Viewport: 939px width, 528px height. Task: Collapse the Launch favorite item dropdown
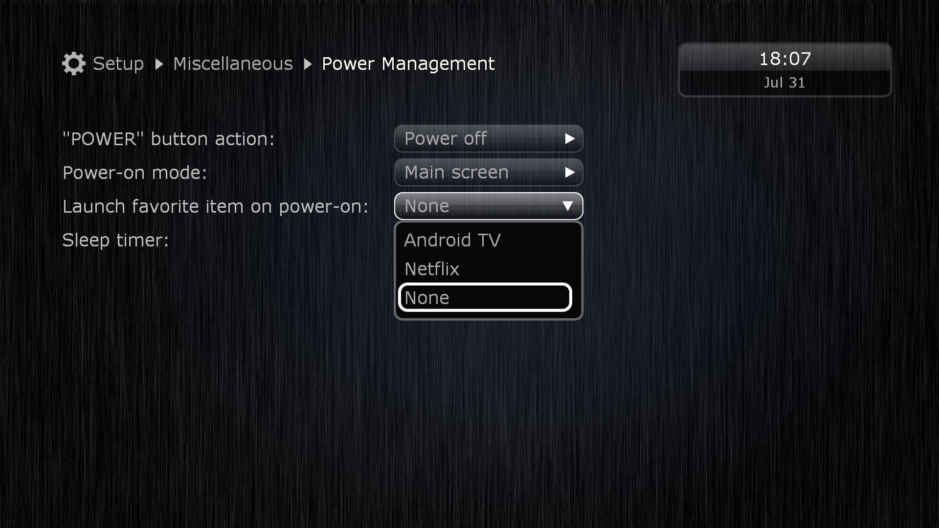(489, 206)
